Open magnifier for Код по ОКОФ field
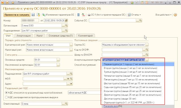The height and width of the screenshot is (108, 181). point(147,50)
